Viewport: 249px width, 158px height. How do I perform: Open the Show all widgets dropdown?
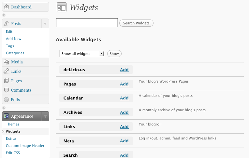[82, 54]
